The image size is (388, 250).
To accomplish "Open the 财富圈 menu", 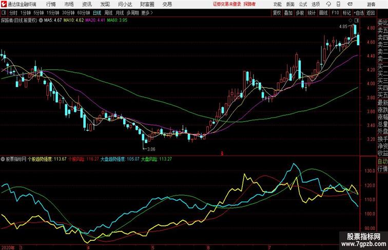I will click(147, 4).
